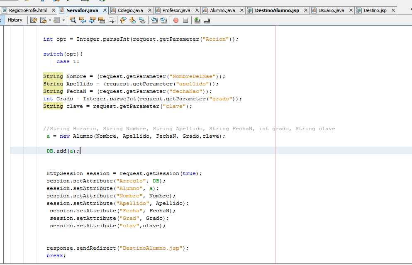Viewport: 412px width, 265px height.
Task: Click red Start Macro Recording button
Action: click(x=176, y=20)
